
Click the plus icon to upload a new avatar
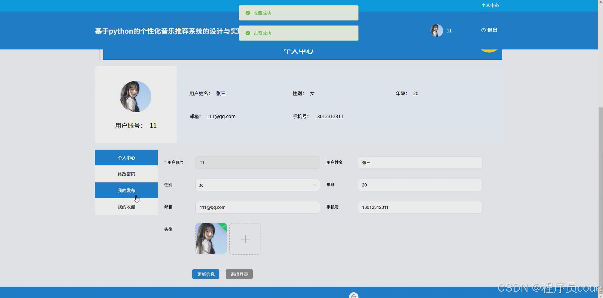245,239
